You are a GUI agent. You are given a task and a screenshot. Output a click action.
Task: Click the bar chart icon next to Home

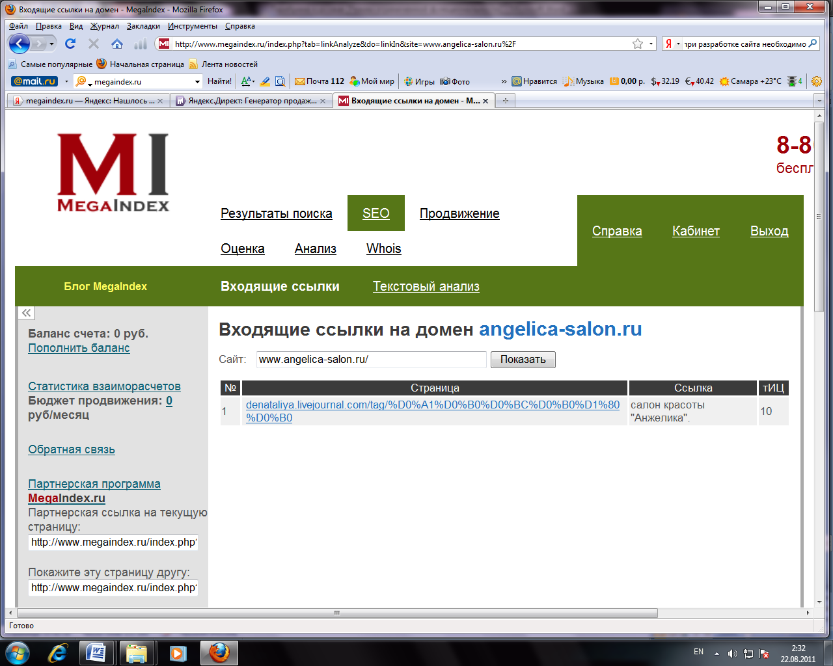pos(140,44)
